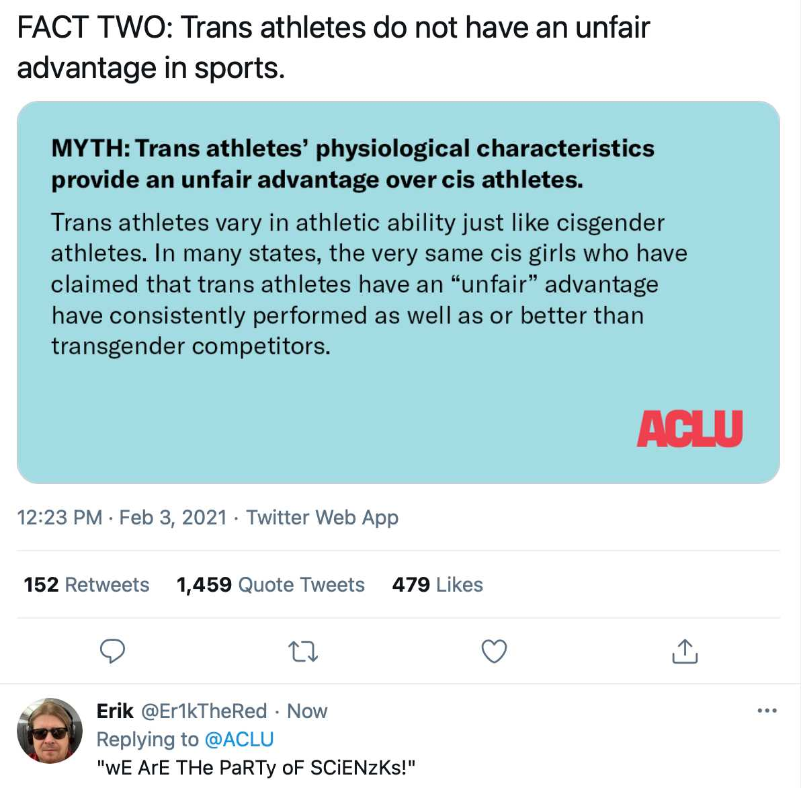Viewport: 801px width, 788px height.
Task: Click the FACT TWO tweet text
Action: 333,48
